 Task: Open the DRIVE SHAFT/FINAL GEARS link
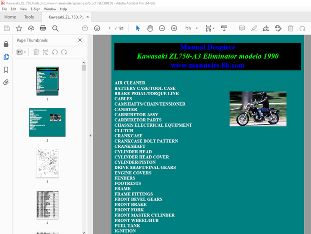tap(145, 167)
